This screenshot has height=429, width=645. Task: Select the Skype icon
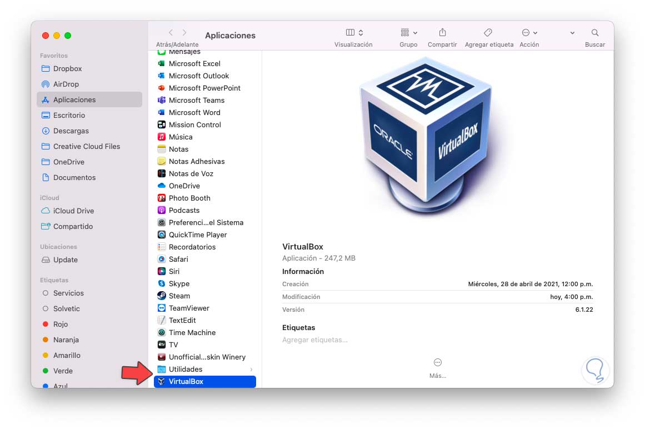[x=162, y=284]
